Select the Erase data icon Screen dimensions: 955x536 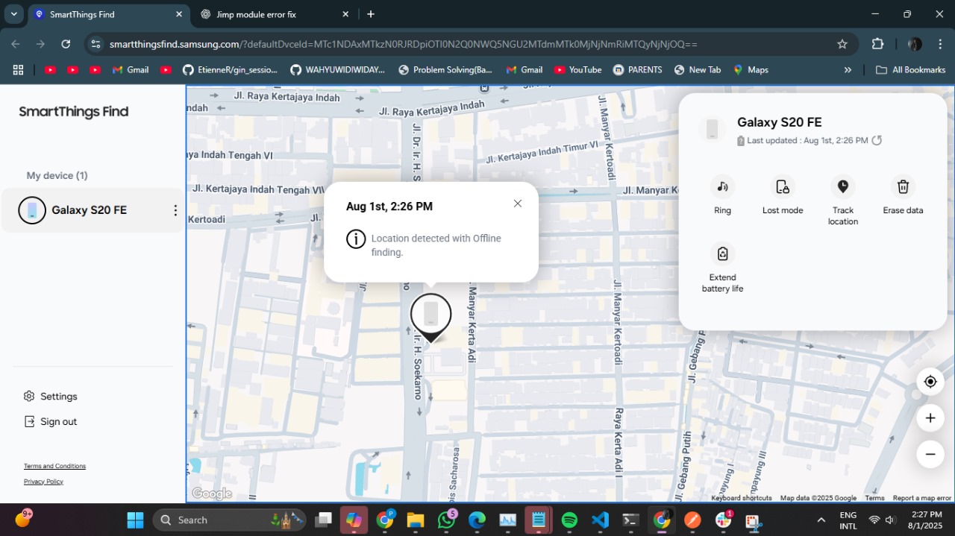click(x=903, y=187)
